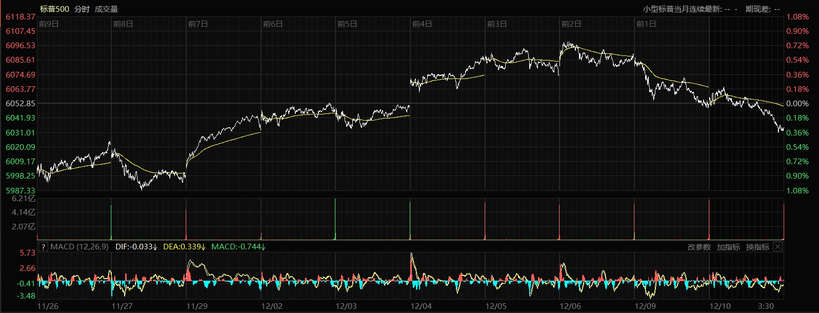819x313 pixels.
Task: Select the 前6日 day marker
Action: tap(273, 24)
